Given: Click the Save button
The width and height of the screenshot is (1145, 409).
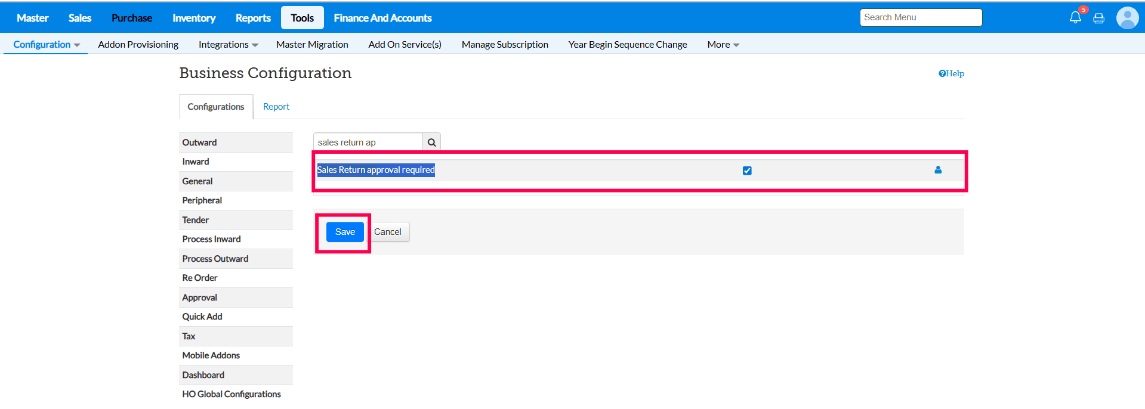Looking at the screenshot, I should click(x=345, y=232).
